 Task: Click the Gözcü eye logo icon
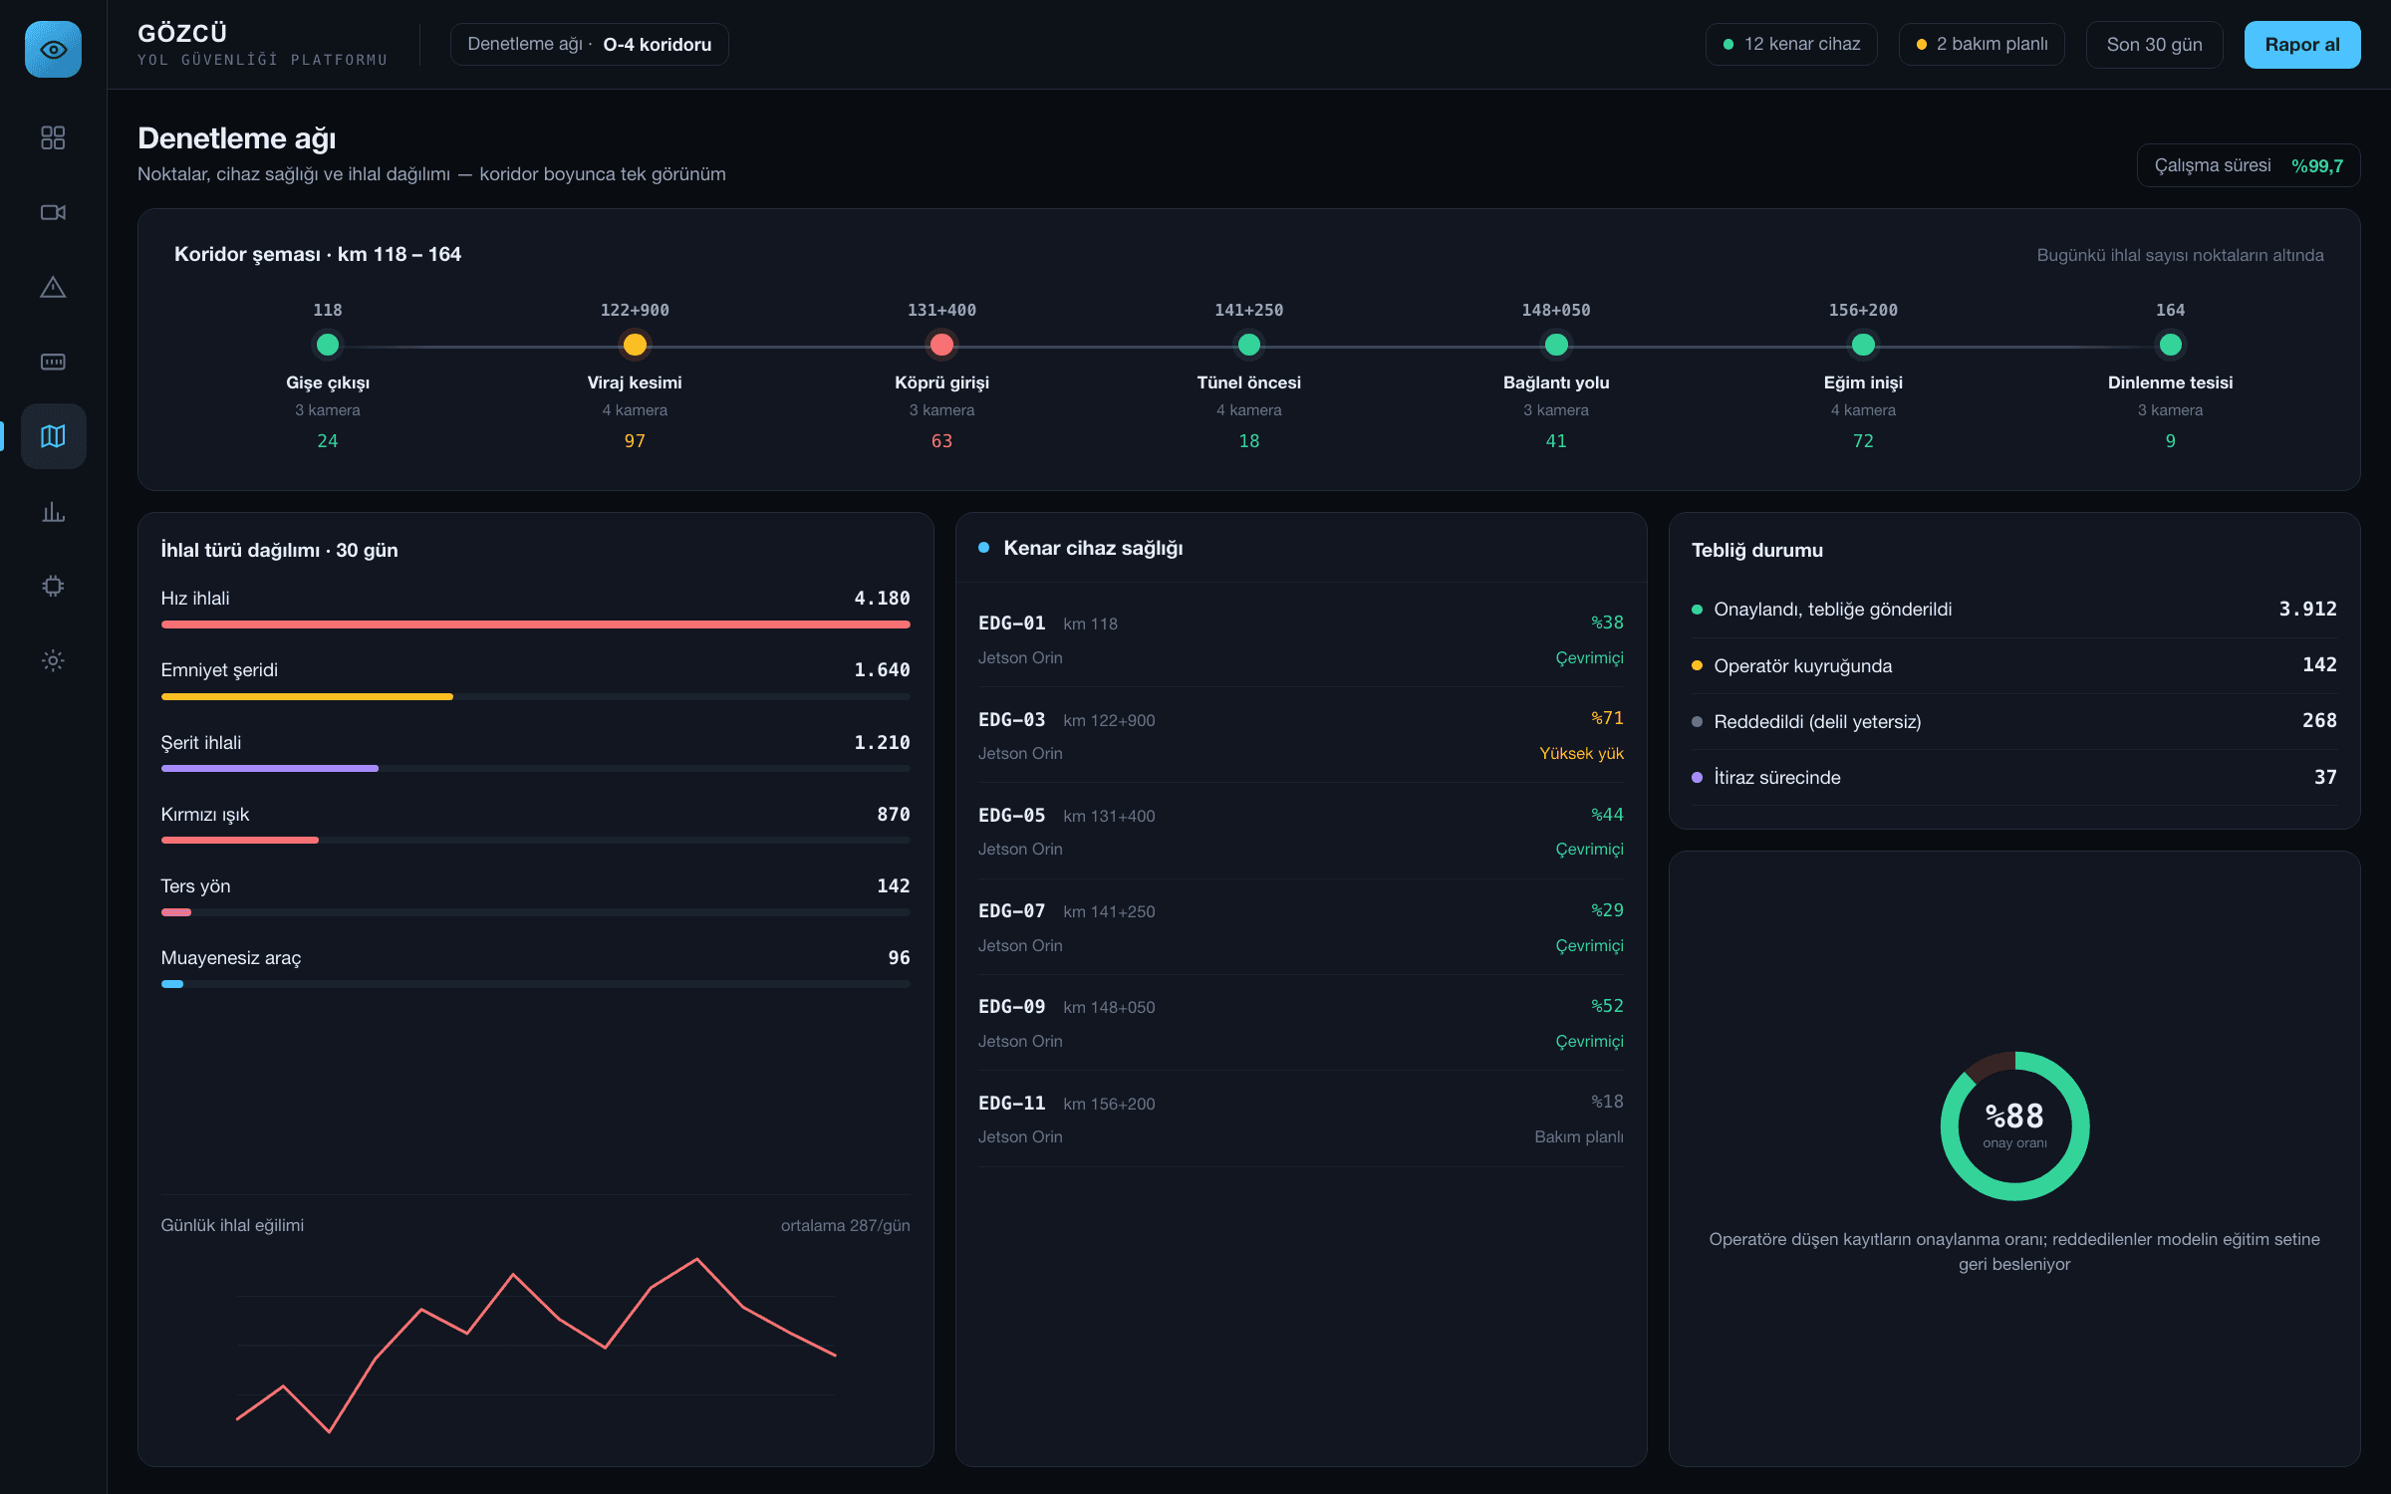click(x=53, y=50)
